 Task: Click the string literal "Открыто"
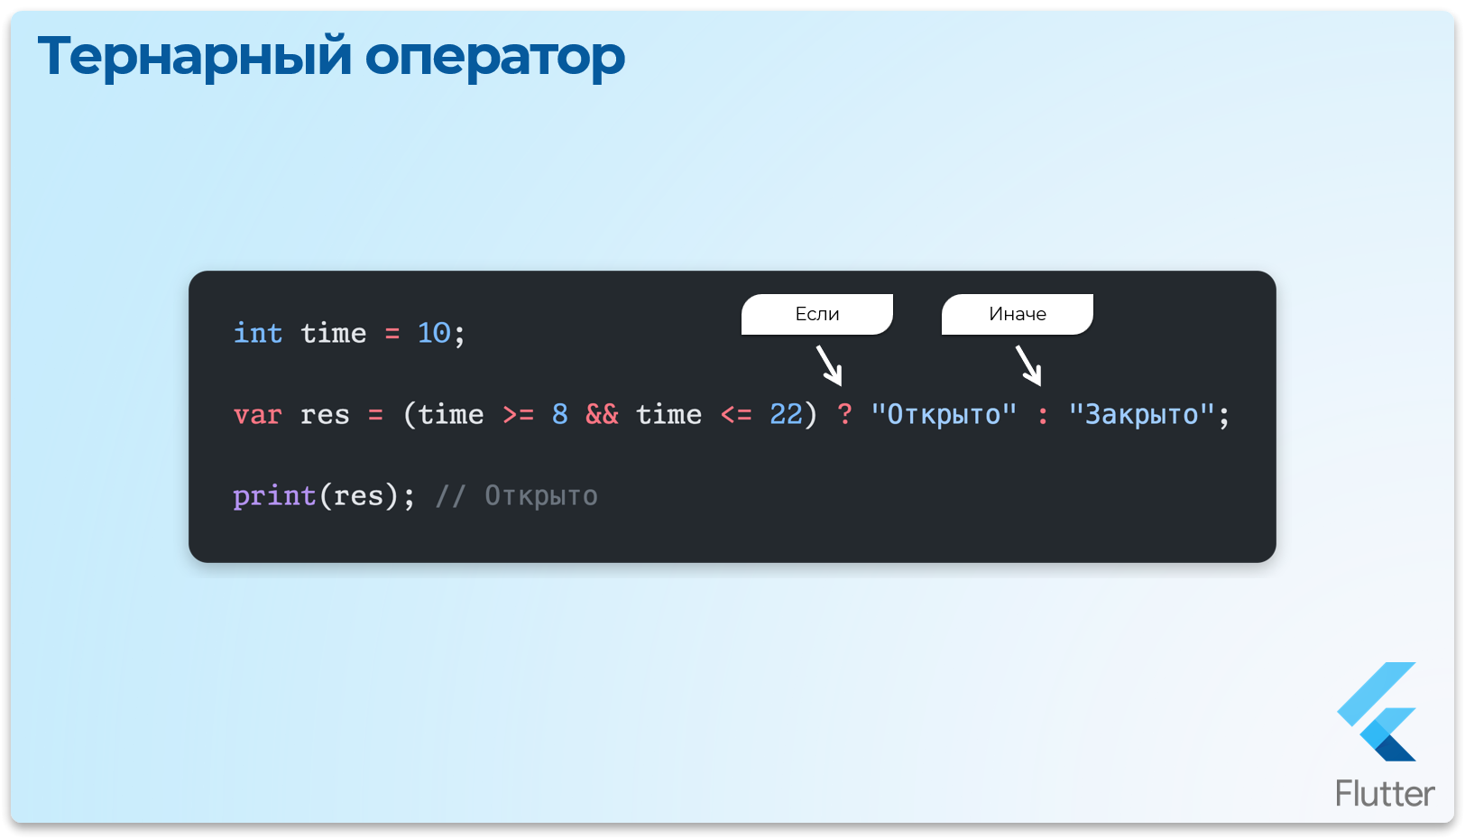942,415
